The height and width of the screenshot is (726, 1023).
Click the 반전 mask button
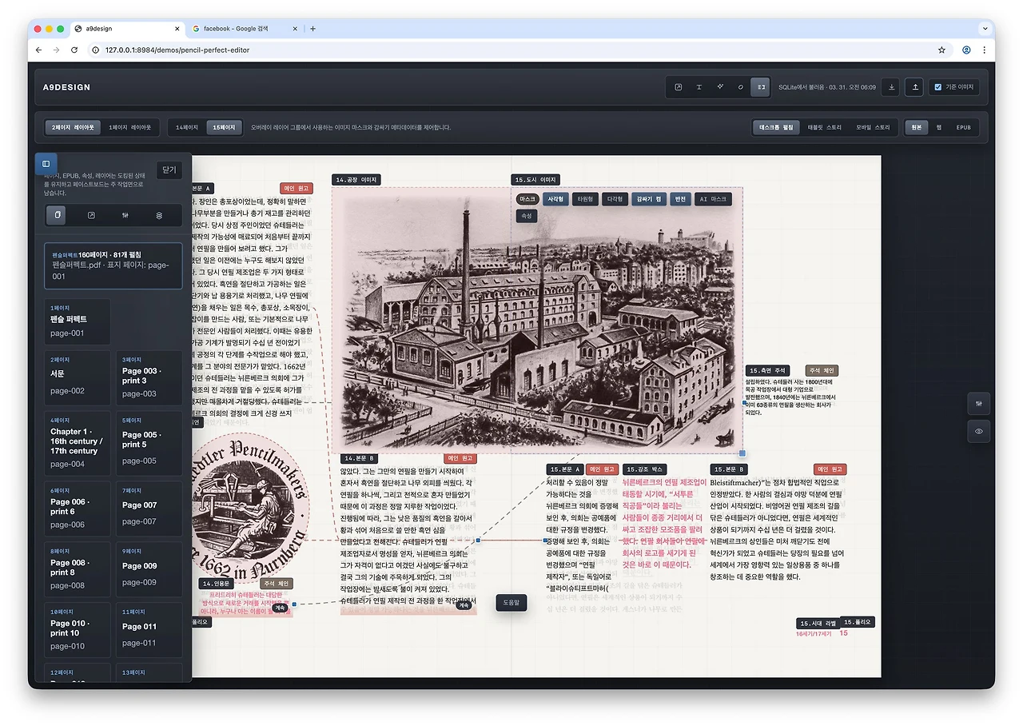click(680, 199)
